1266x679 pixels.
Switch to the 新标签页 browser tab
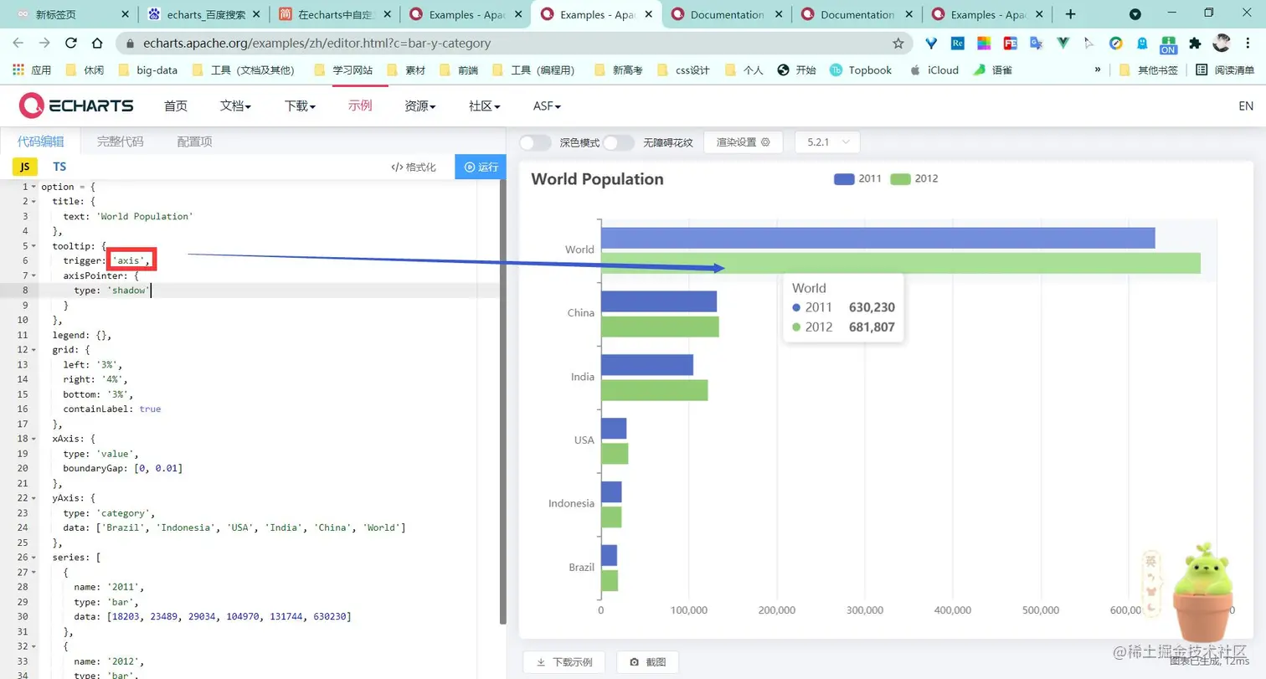pyautogui.click(x=72, y=14)
